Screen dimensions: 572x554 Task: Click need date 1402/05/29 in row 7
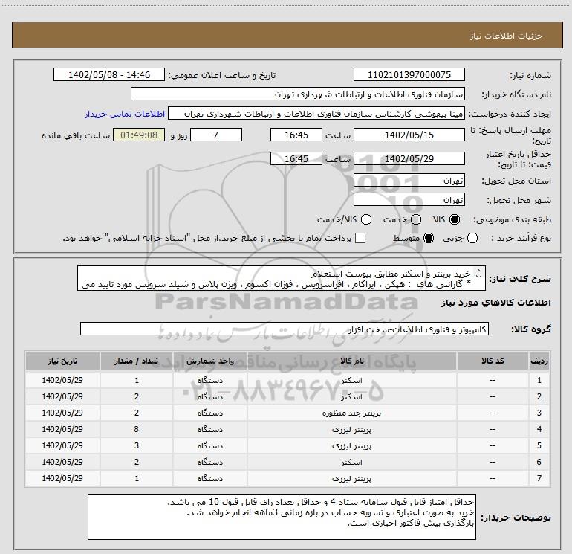click(62, 479)
